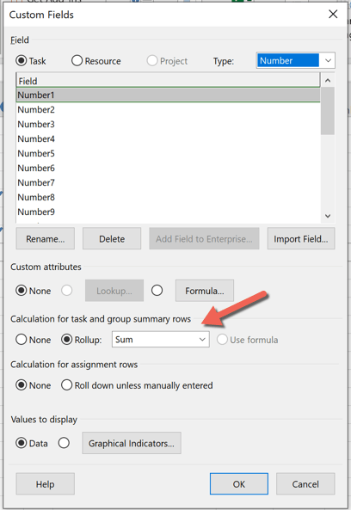The height and width of the screenshot is (510, 351).
Task: Open the Type dropdown showing Number
Action: click(295, 60)
